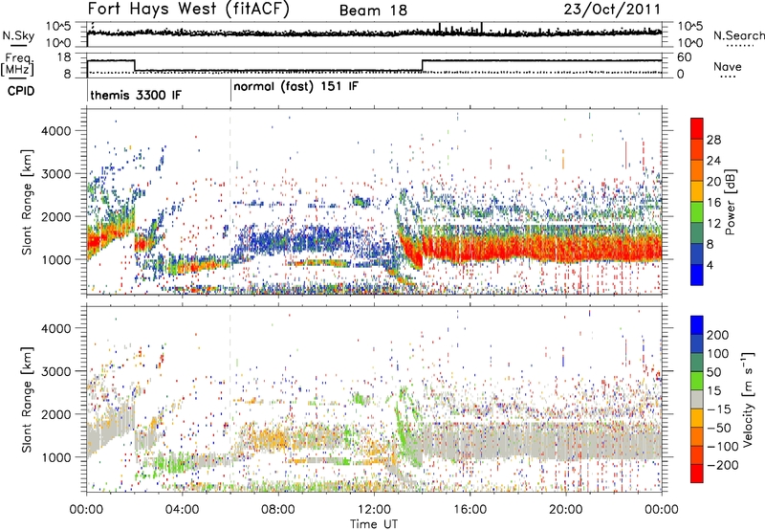The image size is (765, 530).
Task: Select the "Nave" legend label
Action: pyautogui.click(x=727, y=66)
